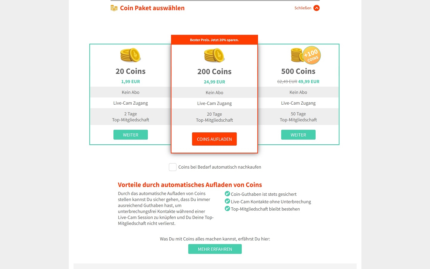Image resolution: width=430 pixels, height=269 pixels.
Task: Open the MEHR ERFAHREN button
Action: tap(215, 249)
